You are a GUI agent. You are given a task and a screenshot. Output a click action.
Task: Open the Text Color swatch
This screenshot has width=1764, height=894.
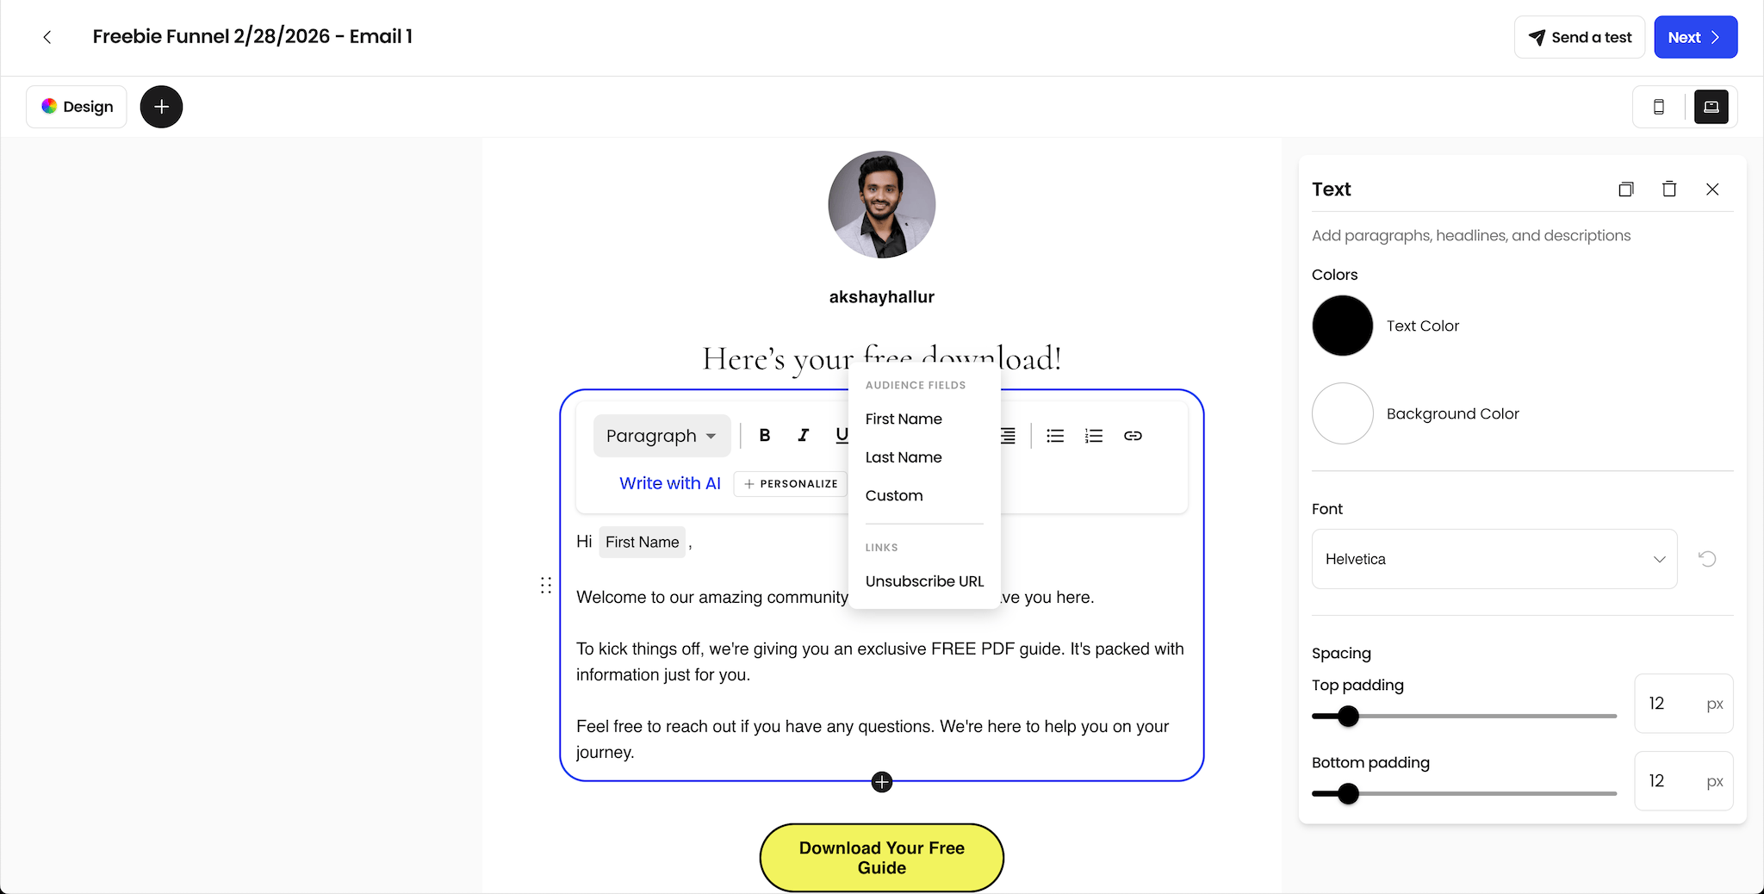pos(1341,326)
